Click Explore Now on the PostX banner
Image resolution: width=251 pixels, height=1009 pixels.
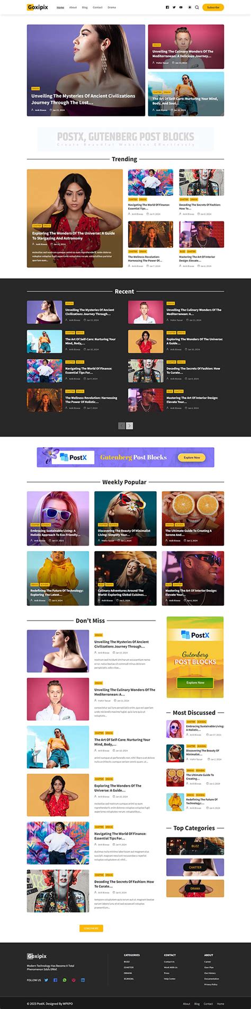tap(192, 457)
